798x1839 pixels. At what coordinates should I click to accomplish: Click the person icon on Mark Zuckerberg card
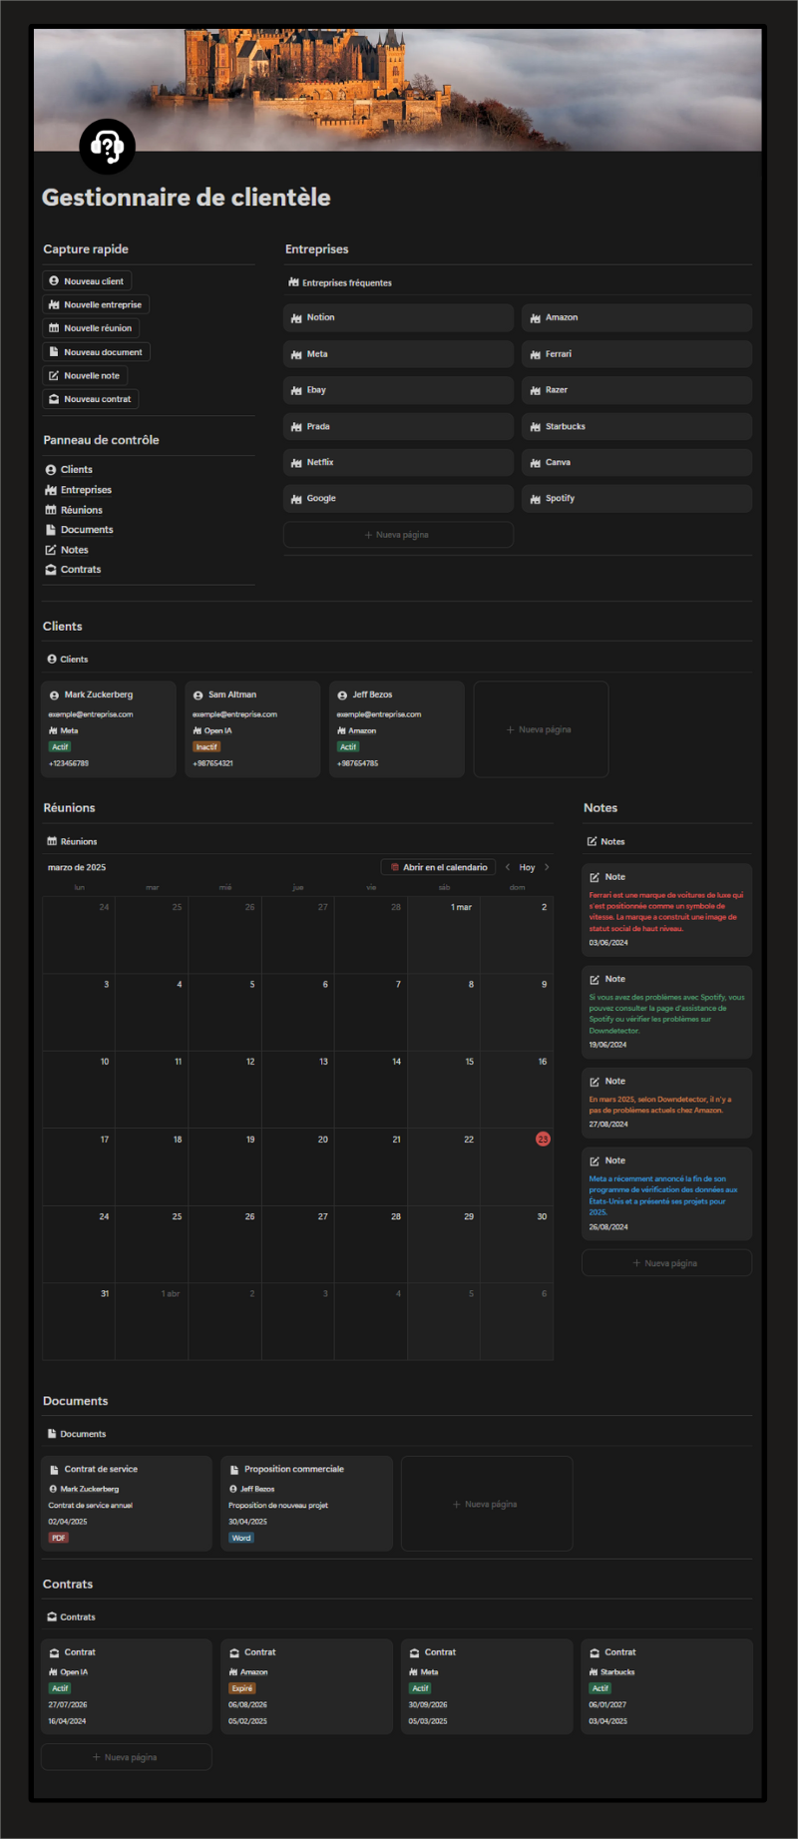pyautogui.click(x=54, y=695)
